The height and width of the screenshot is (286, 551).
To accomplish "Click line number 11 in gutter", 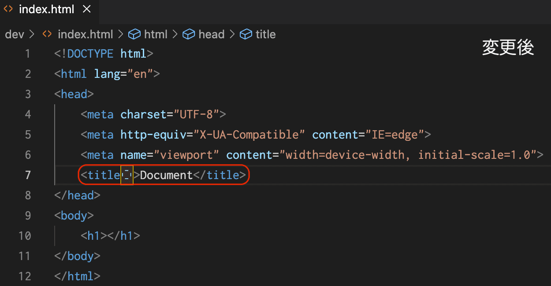I will 25,256.
